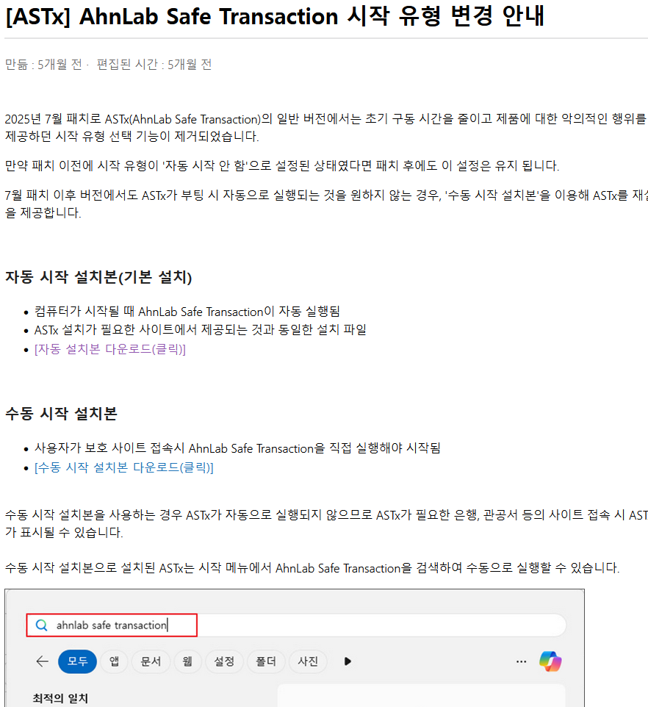
Task: Select the 앱 filter tab
Action: pos(115,661)
